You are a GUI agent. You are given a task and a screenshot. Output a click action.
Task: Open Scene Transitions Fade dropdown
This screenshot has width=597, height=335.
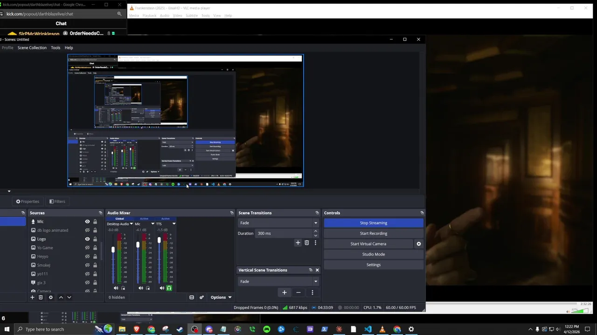278,223
